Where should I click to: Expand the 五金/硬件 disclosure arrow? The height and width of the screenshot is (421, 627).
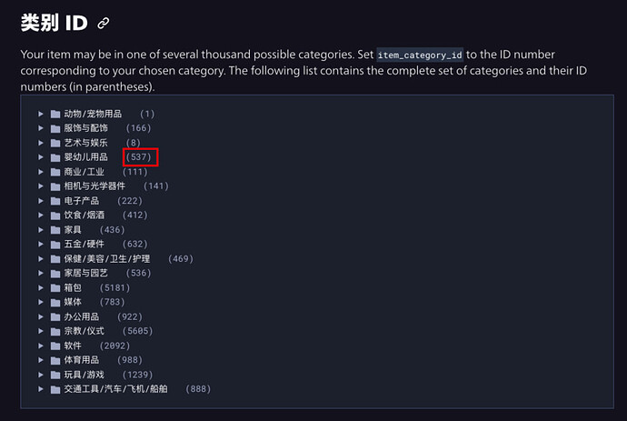(x=41, y=245)
